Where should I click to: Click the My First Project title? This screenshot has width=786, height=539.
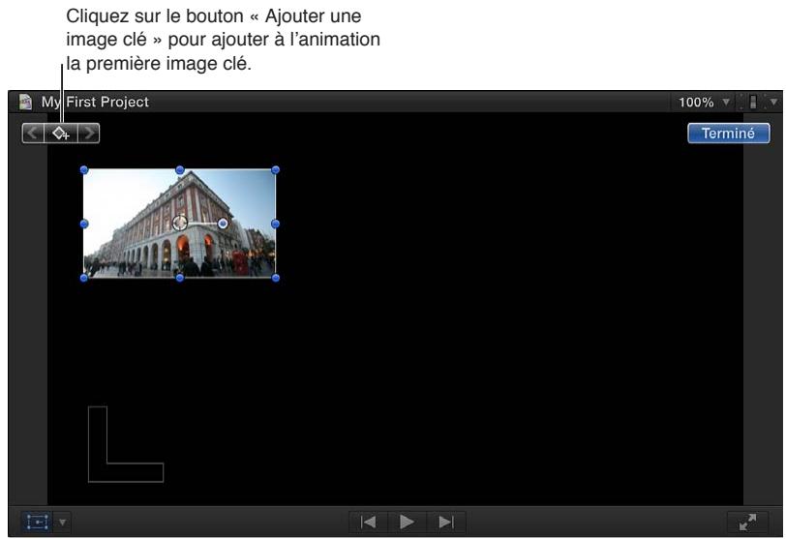click(95, 103)
